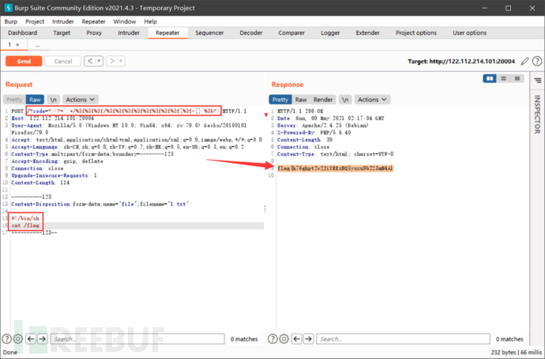This screenshot has height=359, width=545.
Task: Switch to the Proxy tab
Action: (x=94, y=32)
